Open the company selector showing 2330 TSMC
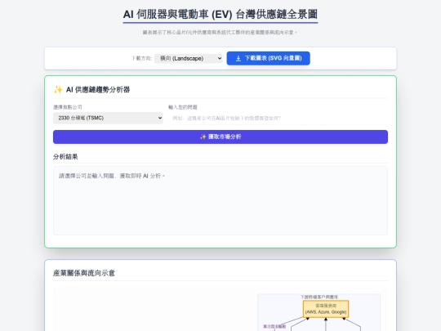This screenshot has width=441, height=331. click(x=108, y=118)
